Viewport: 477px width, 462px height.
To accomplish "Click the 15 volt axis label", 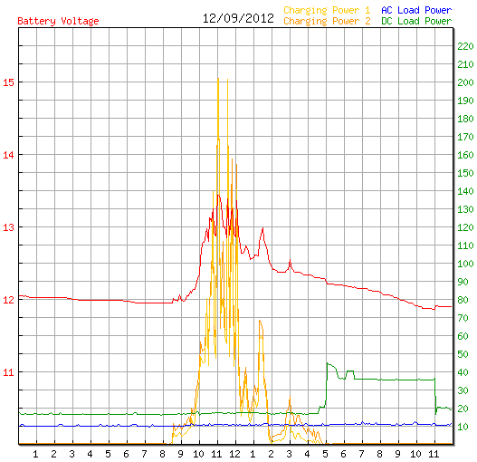I will coord(8,82).
